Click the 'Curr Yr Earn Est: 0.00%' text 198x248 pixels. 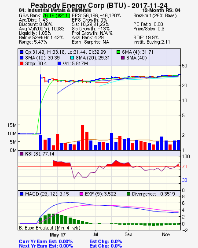46,241
